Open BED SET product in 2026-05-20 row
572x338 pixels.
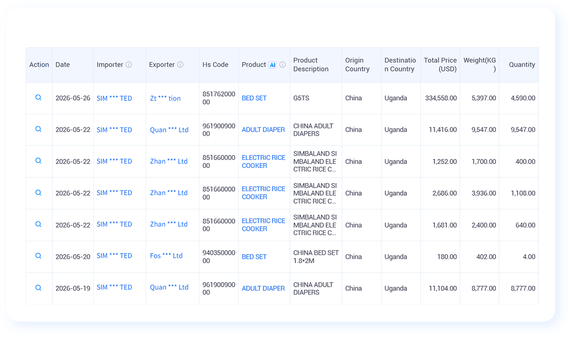pyautogui.click(x=254, y=257)
